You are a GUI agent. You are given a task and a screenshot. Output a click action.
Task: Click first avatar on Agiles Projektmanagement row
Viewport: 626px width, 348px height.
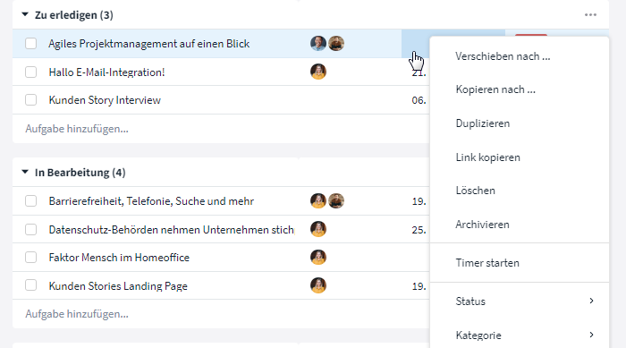click(x=318, y=43)
